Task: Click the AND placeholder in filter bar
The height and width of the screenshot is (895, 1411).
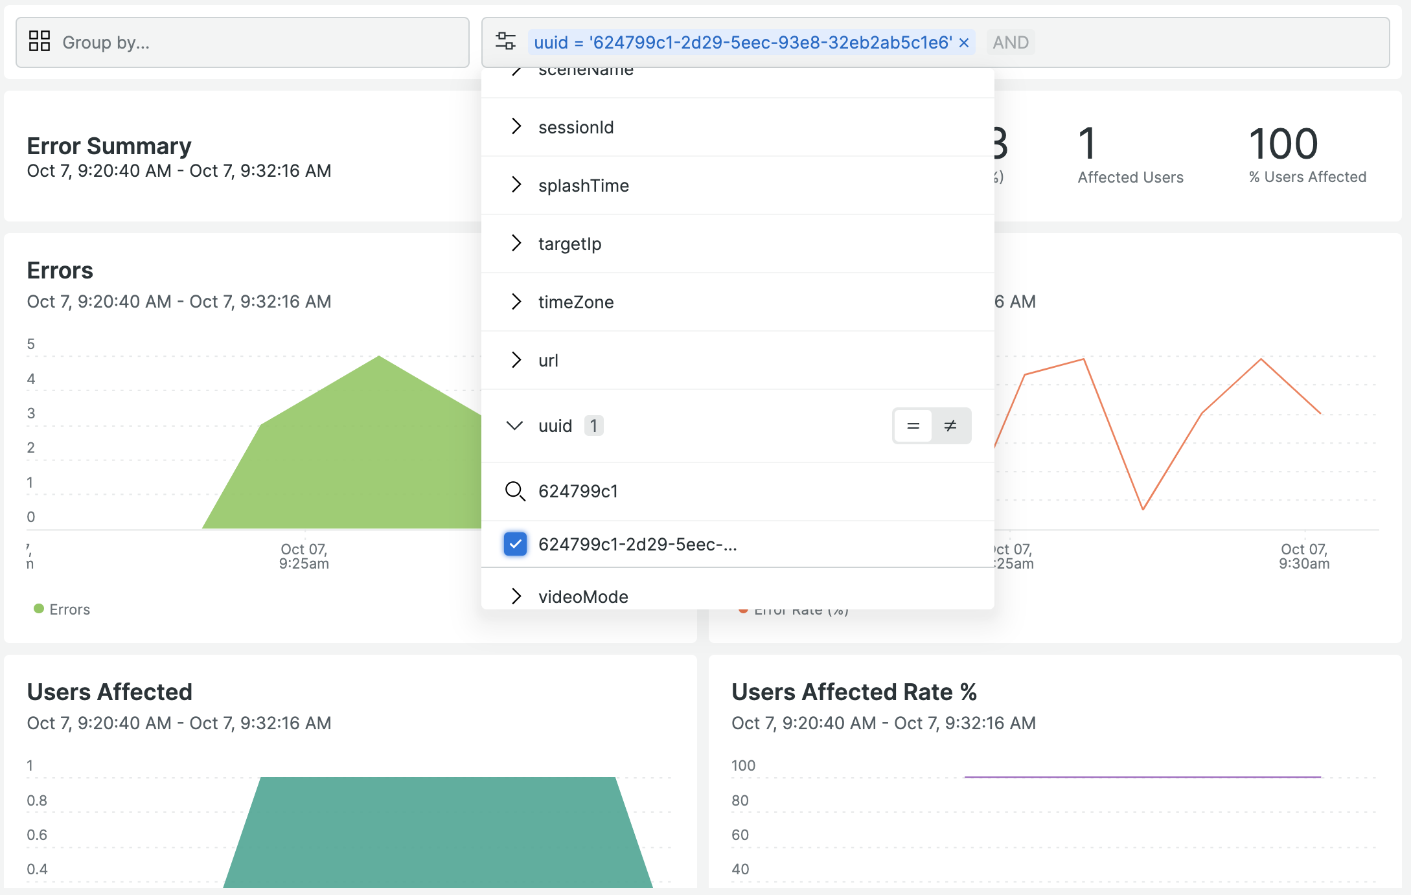Action: pos(1010,43)
